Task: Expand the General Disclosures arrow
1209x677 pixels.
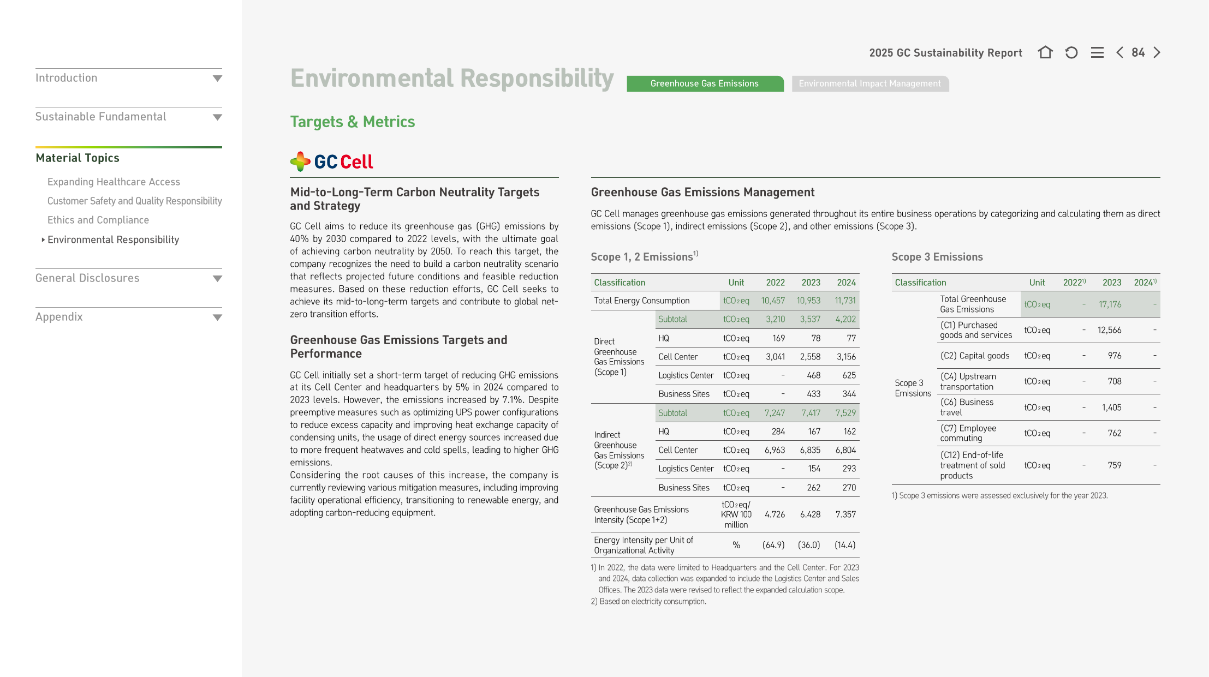Action: coord(217,279)
